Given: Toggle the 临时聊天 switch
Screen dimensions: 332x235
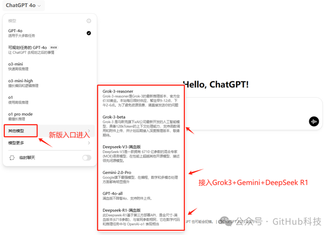Looking at the screenshot, I should point(87,158).
